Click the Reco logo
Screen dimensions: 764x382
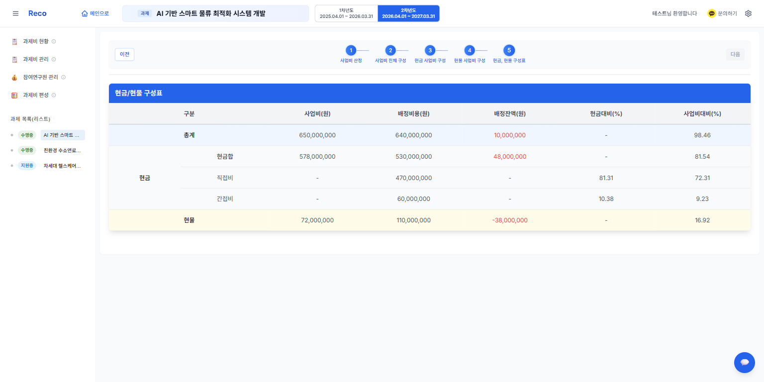(x=37, y=13)
